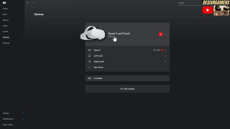The width and height of the screenshot is (230, 129).
Task: Click the Search field
Action: click(190, 3)
